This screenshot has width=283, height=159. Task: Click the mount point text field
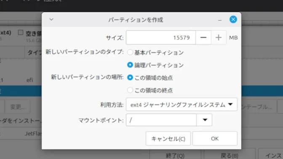tap(161, 120)
